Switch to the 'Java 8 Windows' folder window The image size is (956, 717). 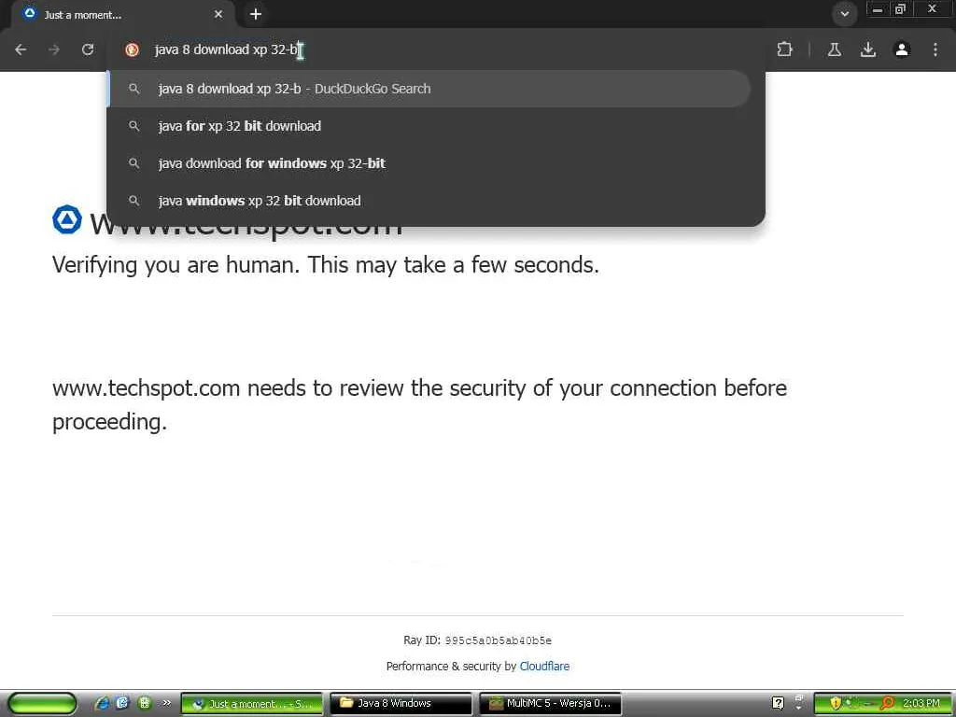[x=401, y=704]
